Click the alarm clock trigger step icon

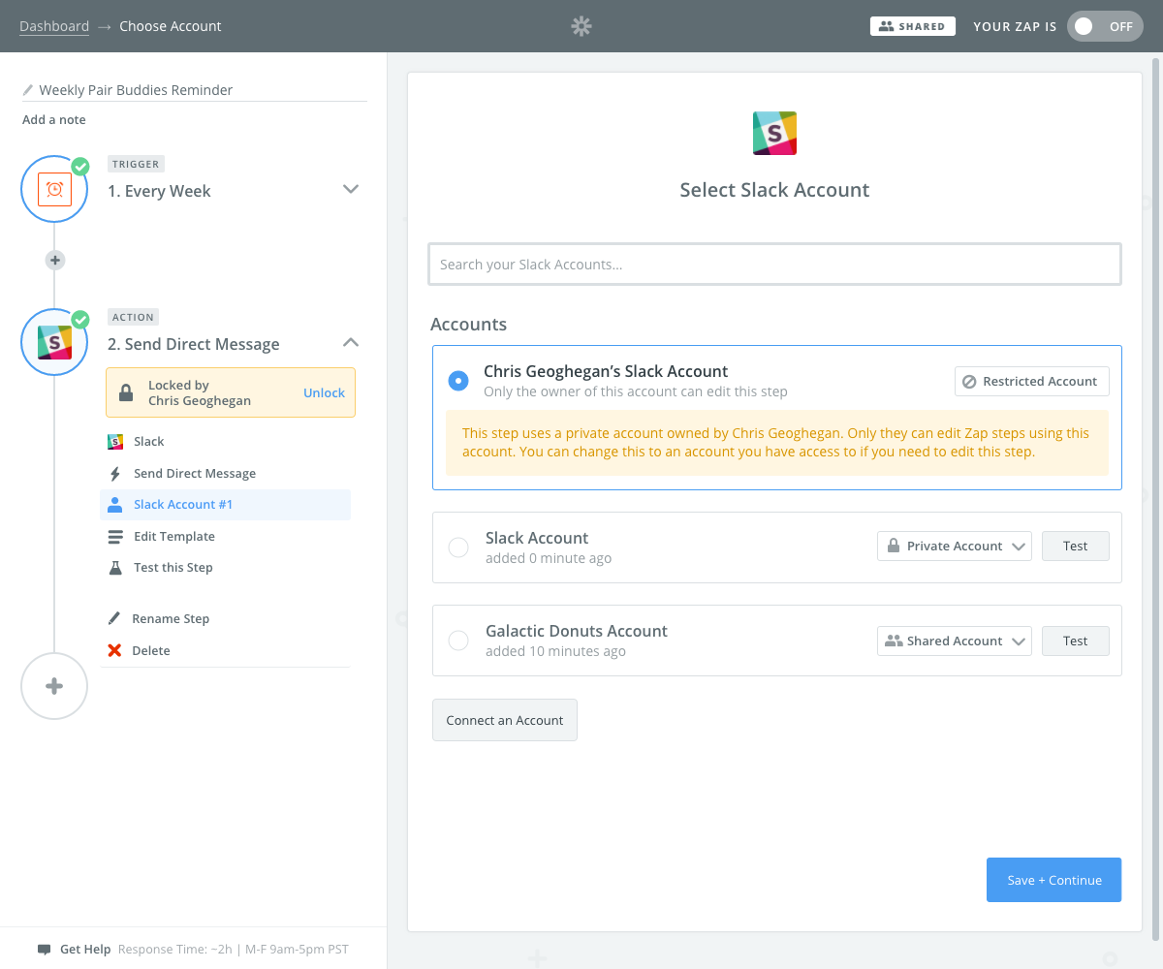tap(55, 189)
